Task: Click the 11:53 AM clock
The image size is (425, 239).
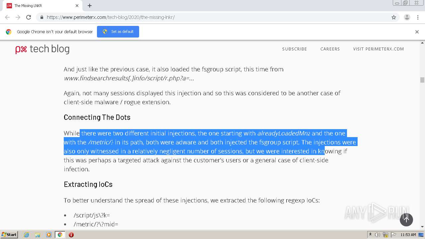Action: click(x=408, y=235)
